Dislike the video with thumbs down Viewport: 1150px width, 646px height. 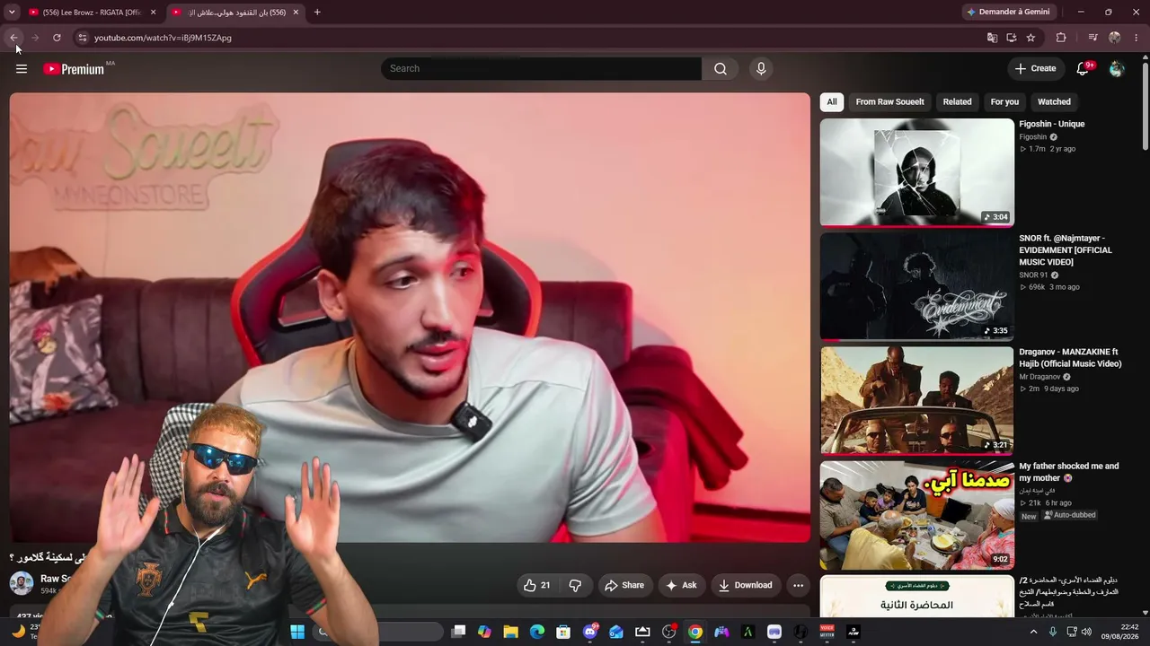[575, 585]
